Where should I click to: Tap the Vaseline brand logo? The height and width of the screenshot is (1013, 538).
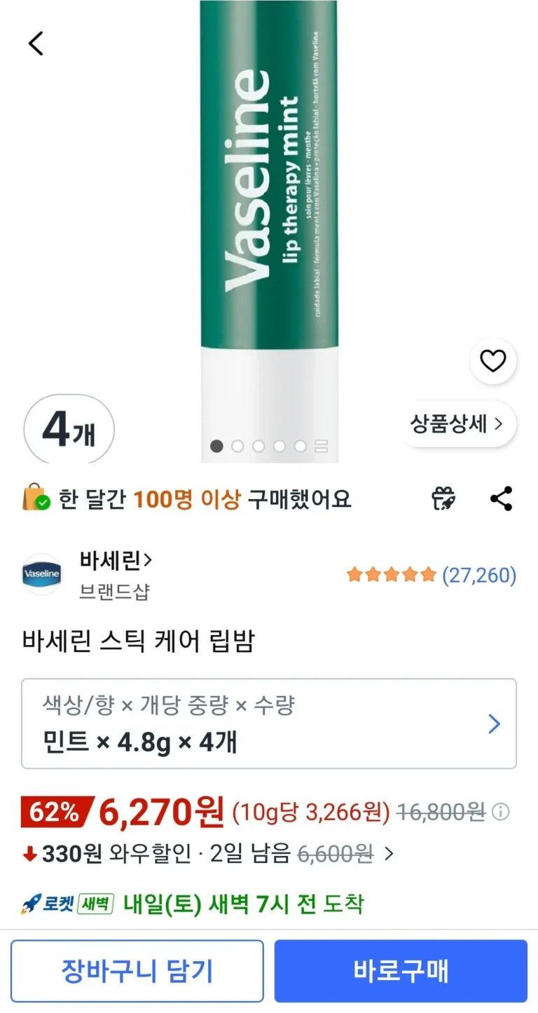(x=42, y=574)
